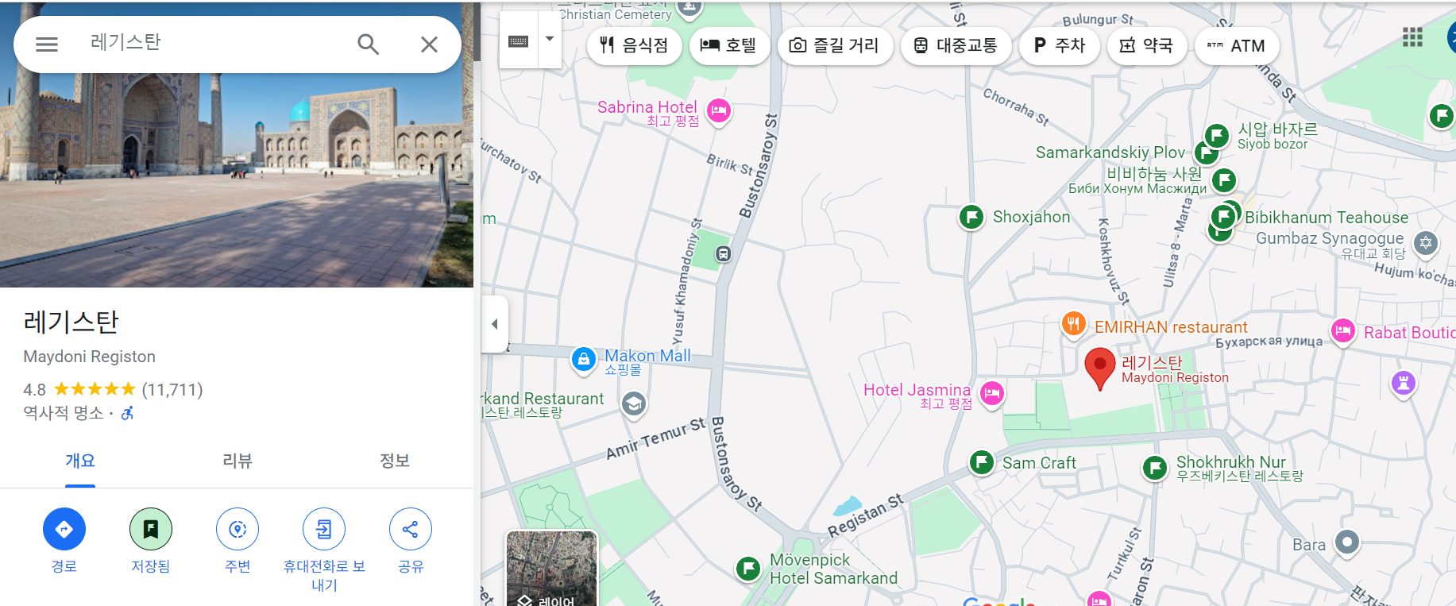This screenshot has width=1456, height=606.
Task: Select the Shoxjahon marker
Action: 971,217
